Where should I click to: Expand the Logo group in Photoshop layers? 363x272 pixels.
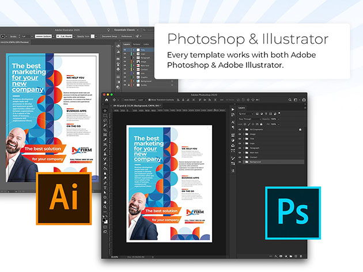click(244, 143)
